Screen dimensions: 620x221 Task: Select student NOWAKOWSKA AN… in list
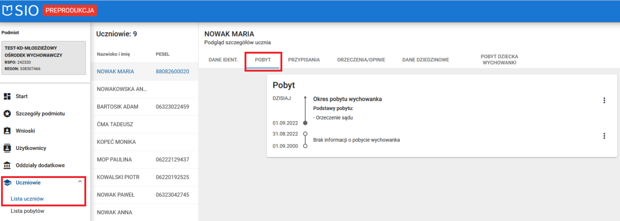(122, 89)
